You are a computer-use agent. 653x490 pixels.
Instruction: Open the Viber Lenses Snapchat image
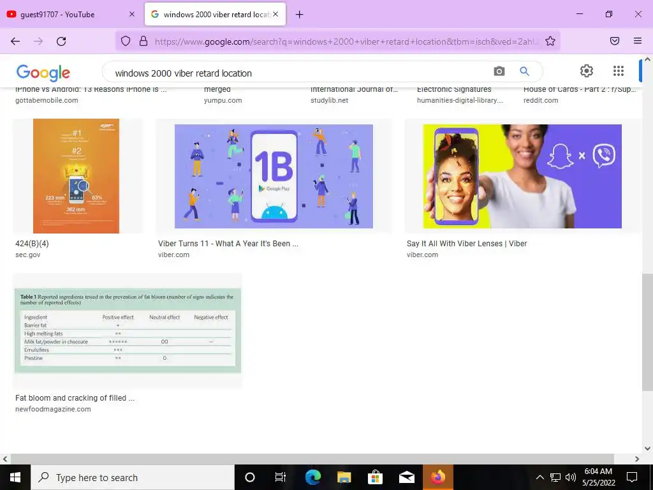[x=522, y=176]
